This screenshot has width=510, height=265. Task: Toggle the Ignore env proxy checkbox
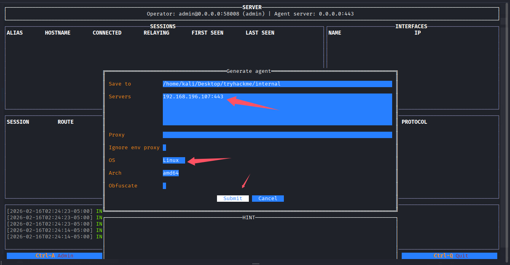(164, 148)
